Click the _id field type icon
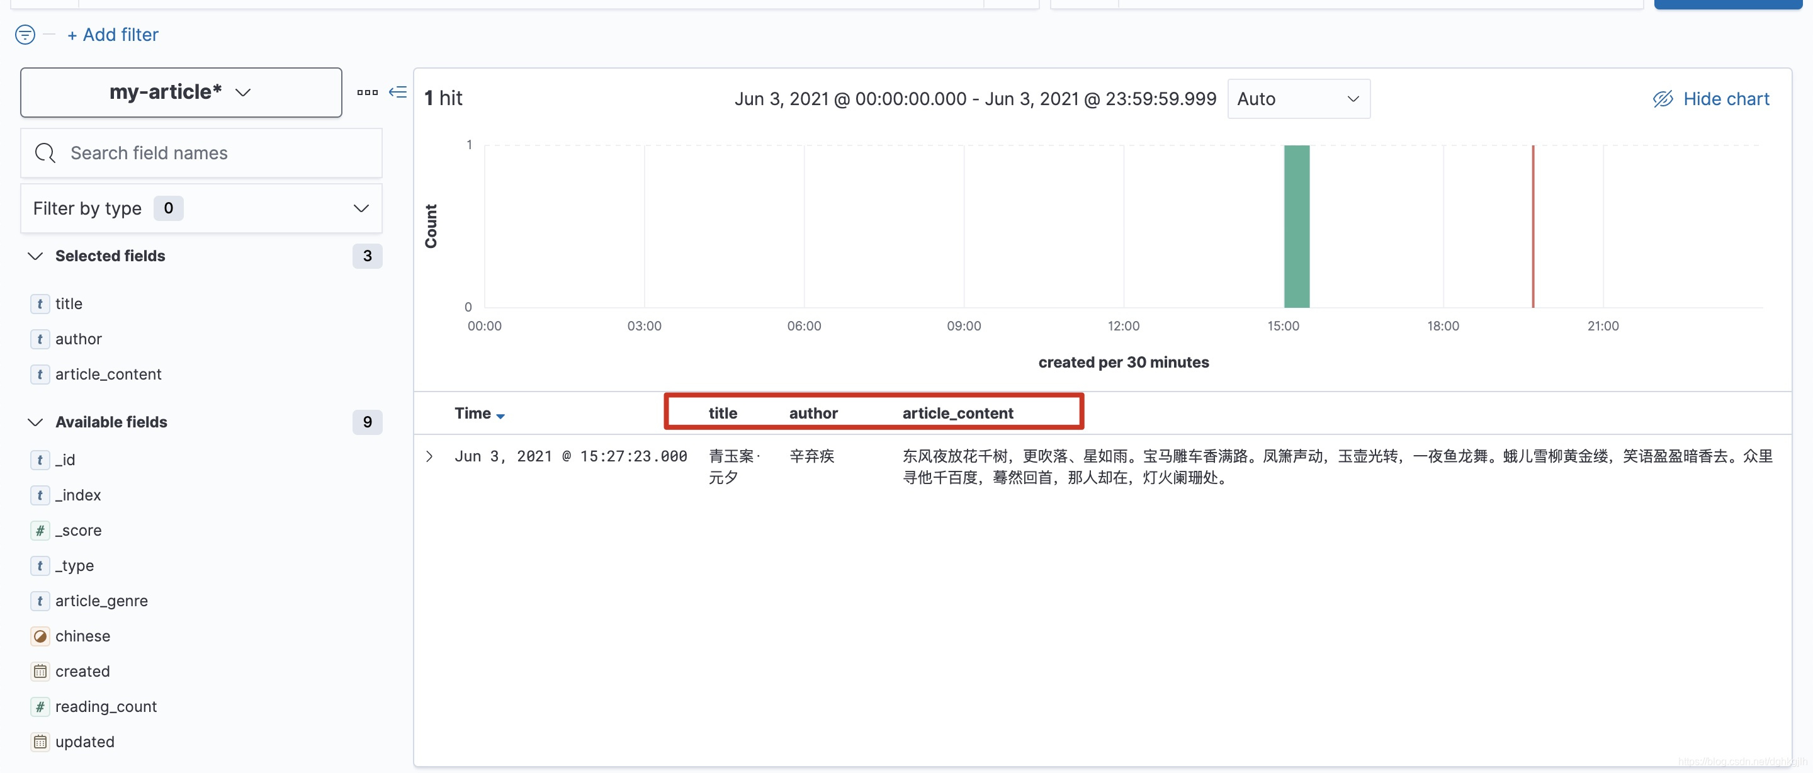 [x=40, y=460]
